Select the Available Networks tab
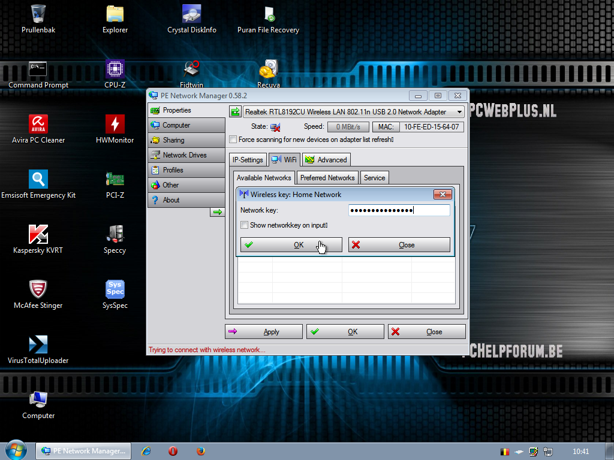 coord(264,177)
